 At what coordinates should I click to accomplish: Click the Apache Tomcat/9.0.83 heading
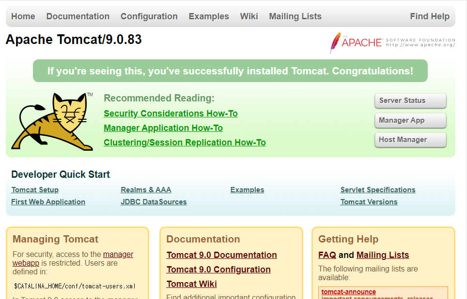(x=74, y=40)
